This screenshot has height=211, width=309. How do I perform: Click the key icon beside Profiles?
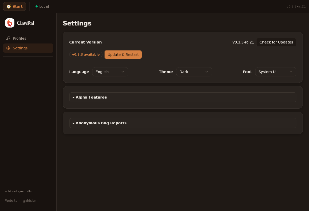tap(8, 38)
